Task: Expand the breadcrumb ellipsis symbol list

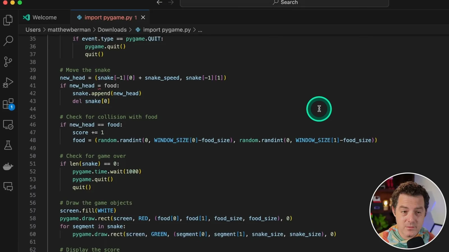Action: (200, 30)
